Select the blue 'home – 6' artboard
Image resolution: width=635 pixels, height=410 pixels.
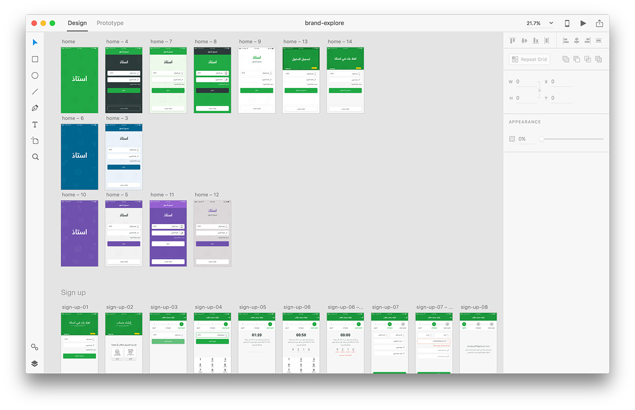pyautogui.click(x=79, y=157)
